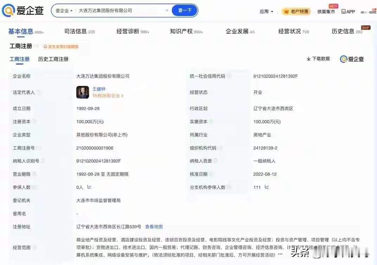The image size is (377, 265).
Task: Expand the 应用 dropdown menu
Action: click(267, 12)
